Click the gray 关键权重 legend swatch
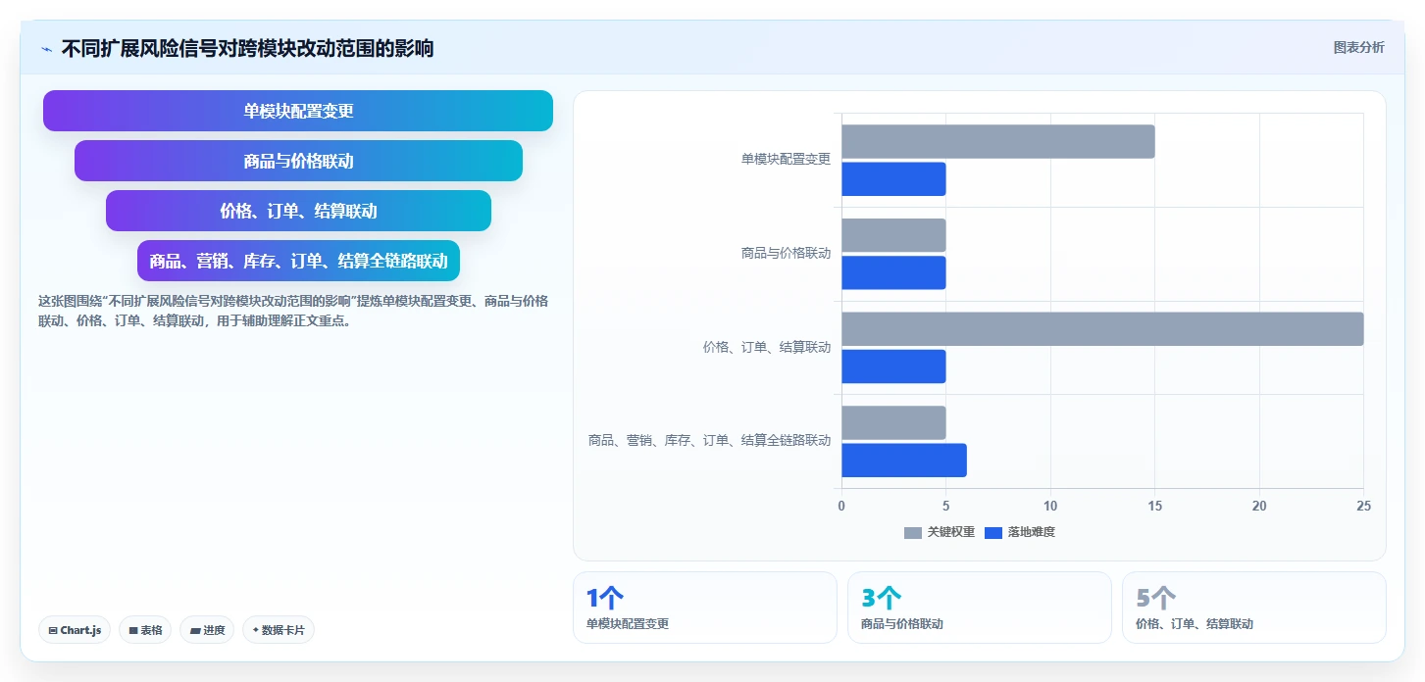The height and width of the screenshot is (682, 1425). click(x=913, y=532)
